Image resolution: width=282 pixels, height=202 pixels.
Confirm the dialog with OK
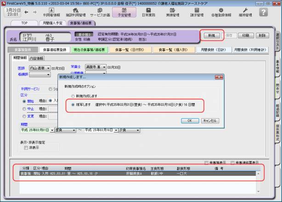click(189, 121)
